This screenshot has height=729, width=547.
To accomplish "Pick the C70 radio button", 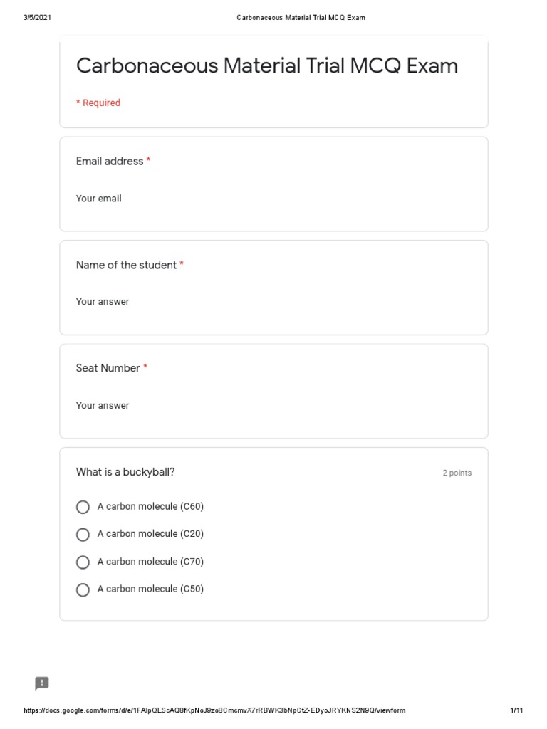I will [83, 562].
